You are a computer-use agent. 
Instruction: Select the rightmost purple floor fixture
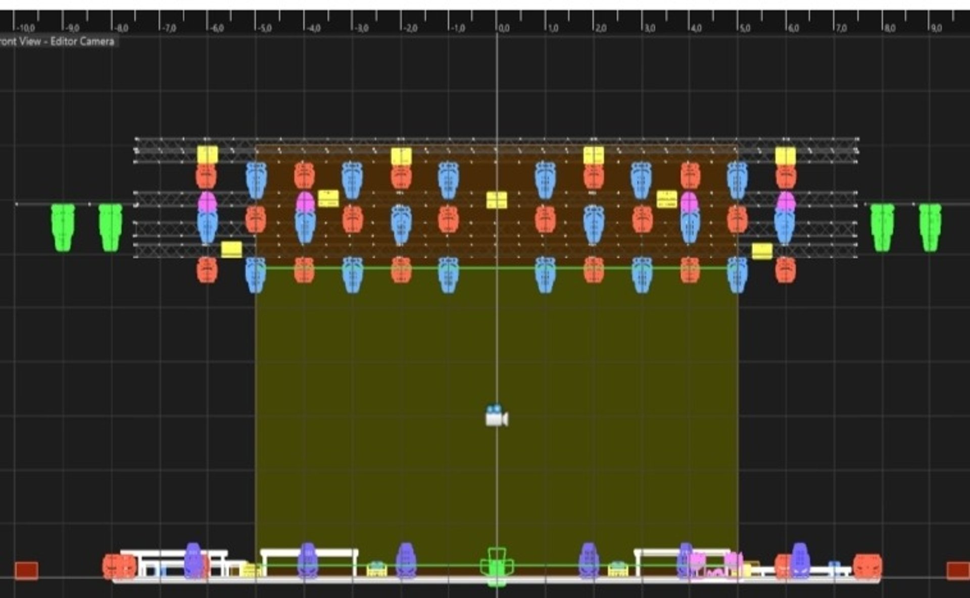click(800, 560)
